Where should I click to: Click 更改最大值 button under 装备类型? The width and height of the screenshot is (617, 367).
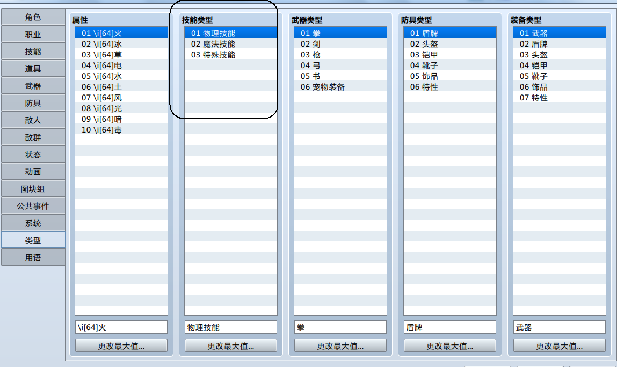tap(559, 346)
